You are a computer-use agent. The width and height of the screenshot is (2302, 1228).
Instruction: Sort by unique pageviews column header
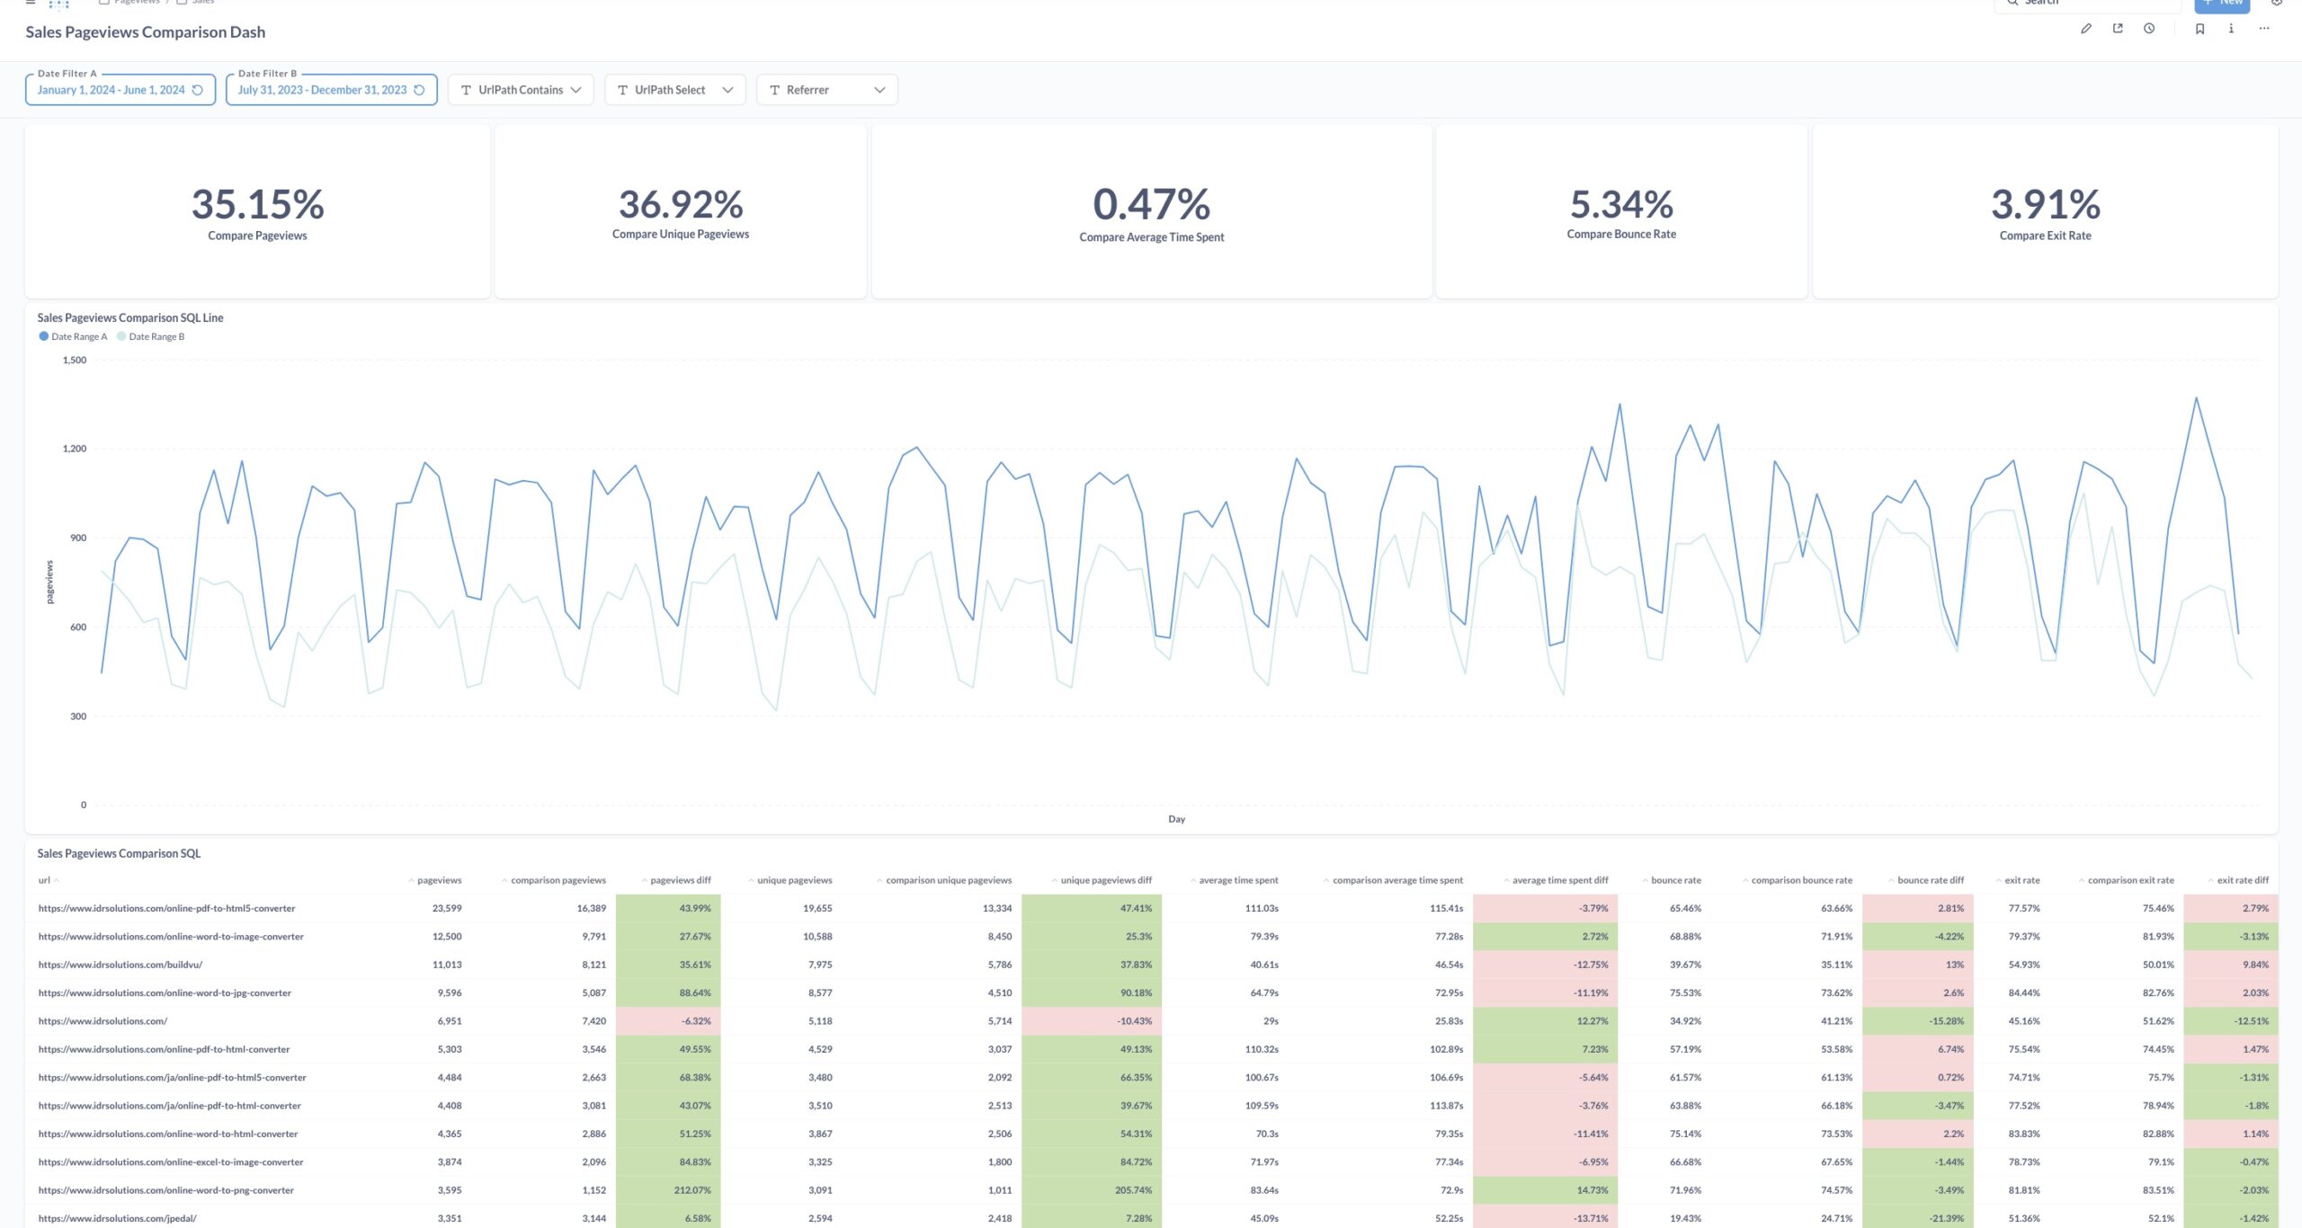(x=790, y=880)
